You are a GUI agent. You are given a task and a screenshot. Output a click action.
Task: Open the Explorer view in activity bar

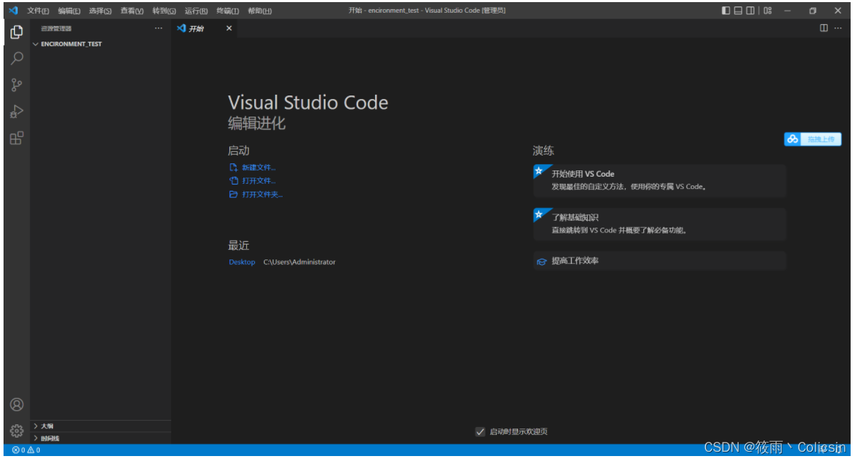pos(16,32)
